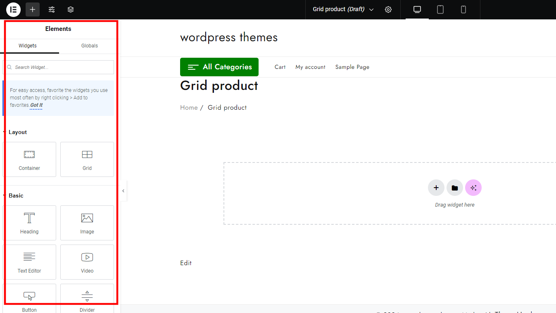Open template library folder icon
Screen dimensions: 556x313
tap(455, 188)
